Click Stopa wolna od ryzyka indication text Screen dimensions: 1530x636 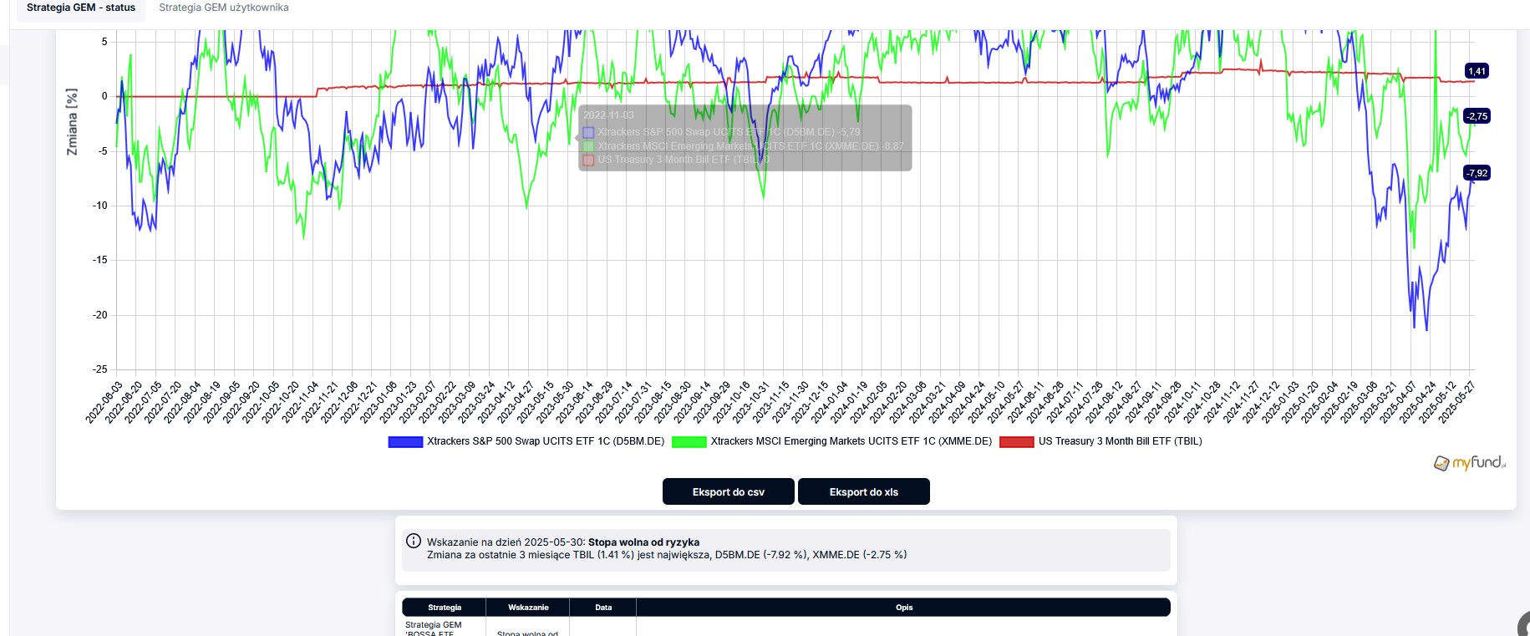click(x=643, y=542)
